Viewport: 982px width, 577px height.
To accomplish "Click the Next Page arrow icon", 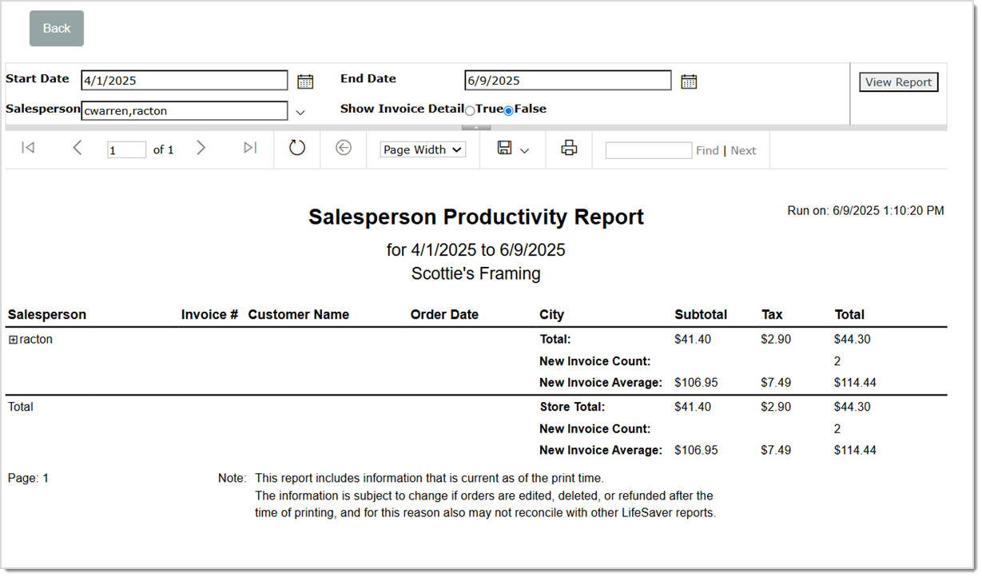I will pyautogui.click(x=201, y=148).
